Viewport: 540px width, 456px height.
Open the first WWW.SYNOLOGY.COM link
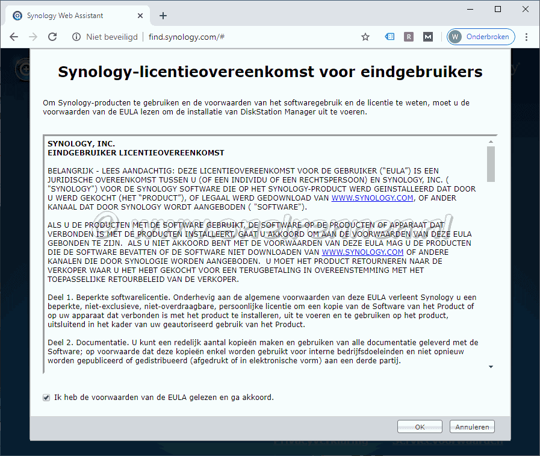coord(372,198)
